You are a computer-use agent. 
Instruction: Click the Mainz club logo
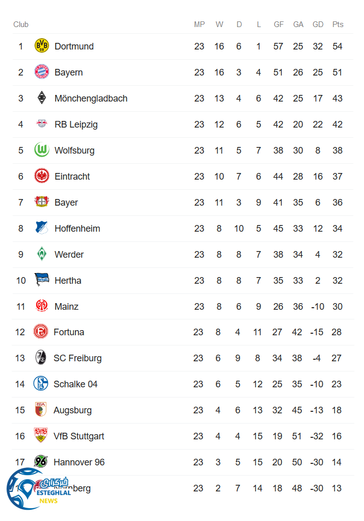42,307
